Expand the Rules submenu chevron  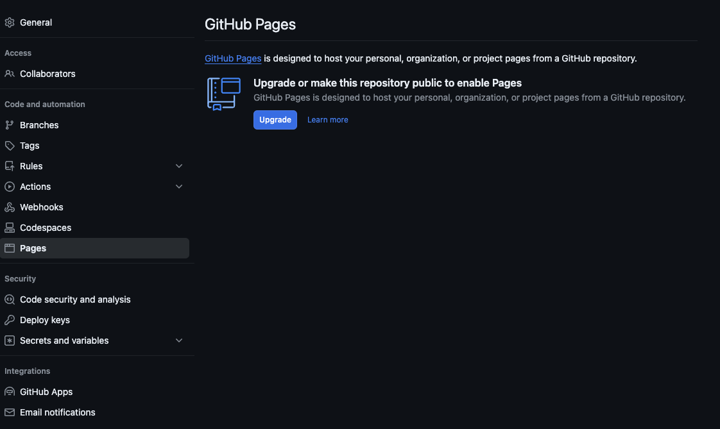[x=179, y=166]
